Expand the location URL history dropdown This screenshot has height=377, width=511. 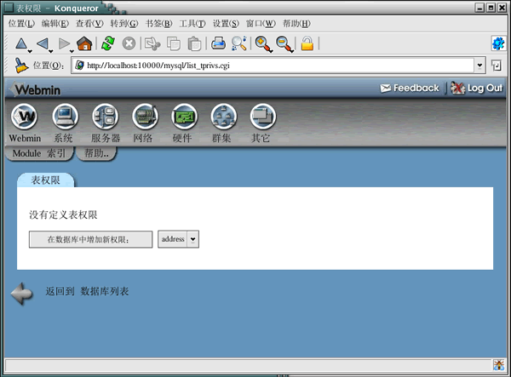tap(479, 66)
